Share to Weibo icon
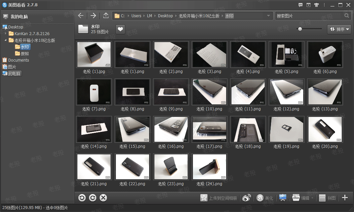This screenshot has width=354, height=212. [246, 198]
